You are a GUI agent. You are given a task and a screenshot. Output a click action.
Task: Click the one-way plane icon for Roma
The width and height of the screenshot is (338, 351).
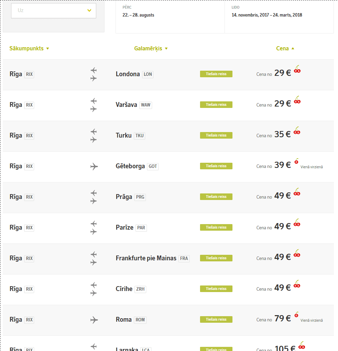94,320
